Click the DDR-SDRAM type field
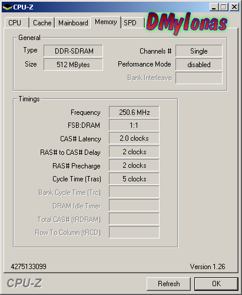The image size is (242, 295). point(73,51)
